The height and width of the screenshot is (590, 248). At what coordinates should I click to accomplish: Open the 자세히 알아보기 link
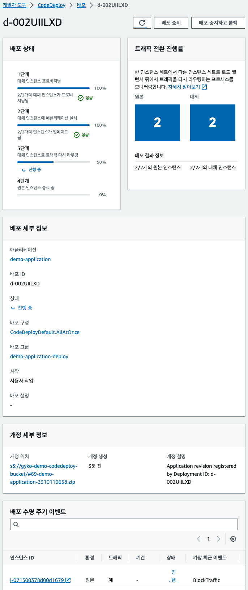coord(184,87)
